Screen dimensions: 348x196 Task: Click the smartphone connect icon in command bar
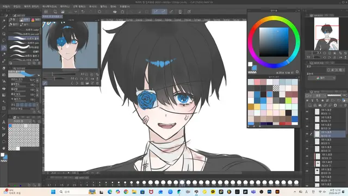point(180,11)
